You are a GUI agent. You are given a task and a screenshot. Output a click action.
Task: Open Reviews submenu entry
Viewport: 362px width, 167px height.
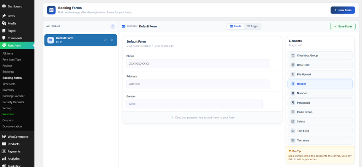click(x=7, y=65)
